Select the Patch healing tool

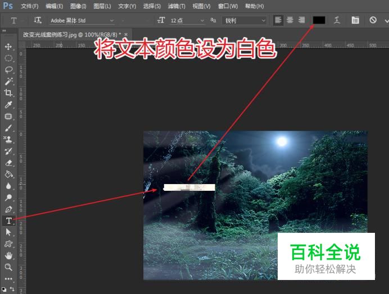pos(8,116)
